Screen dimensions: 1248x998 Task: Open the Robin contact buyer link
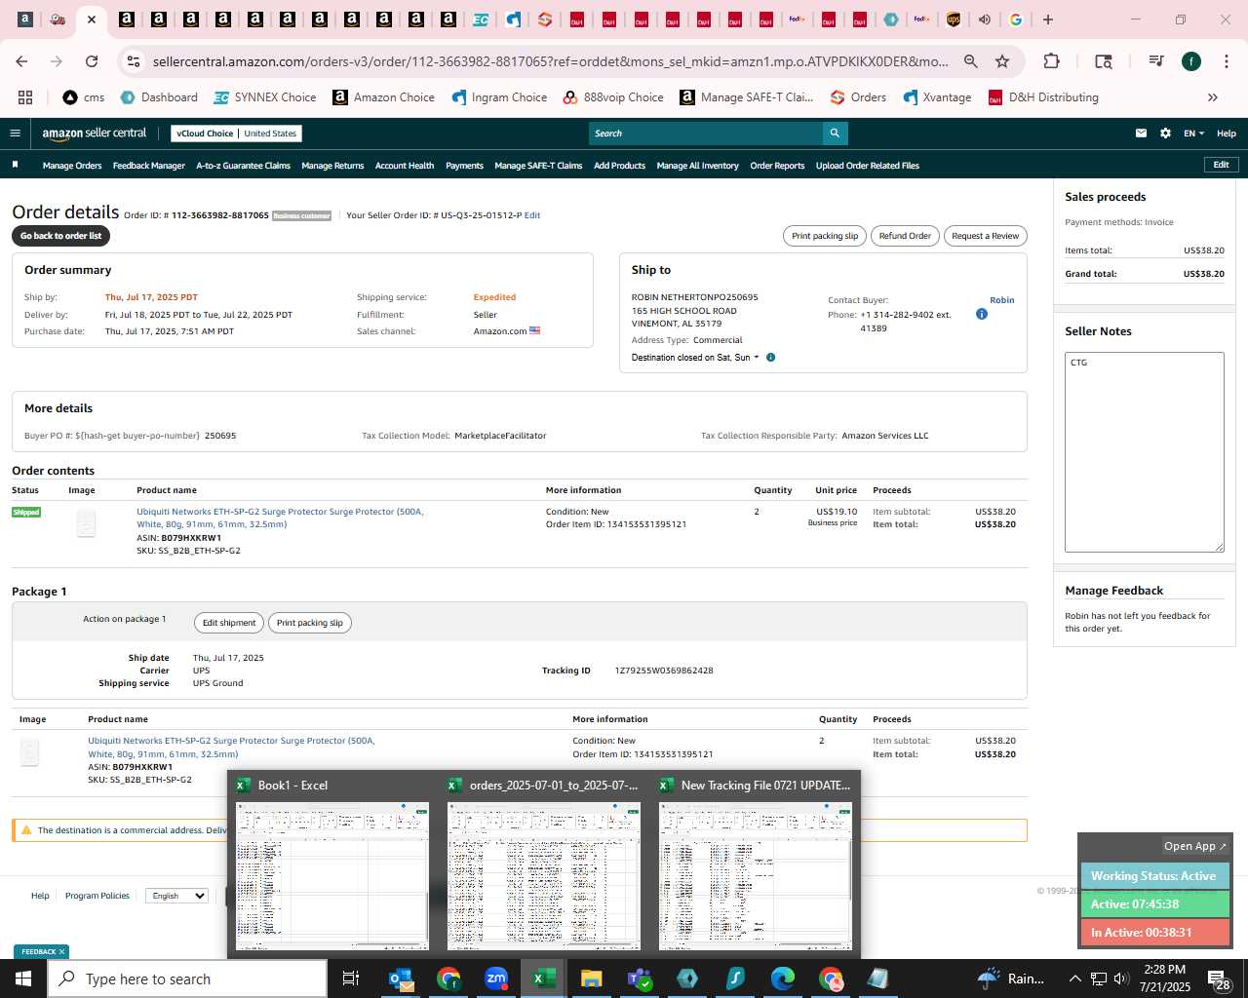pos(1001,300)
